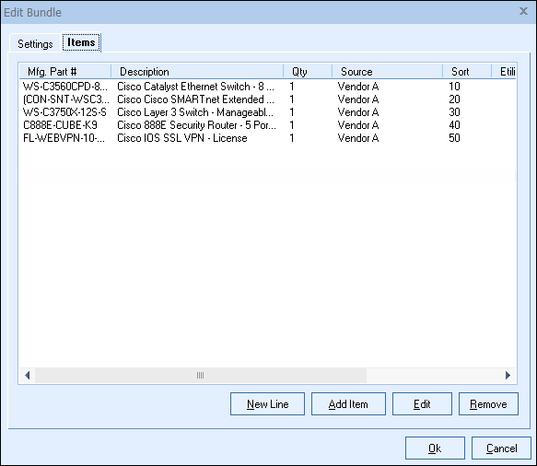Select the WS-C3750X-12S-S row

(267, 112)
